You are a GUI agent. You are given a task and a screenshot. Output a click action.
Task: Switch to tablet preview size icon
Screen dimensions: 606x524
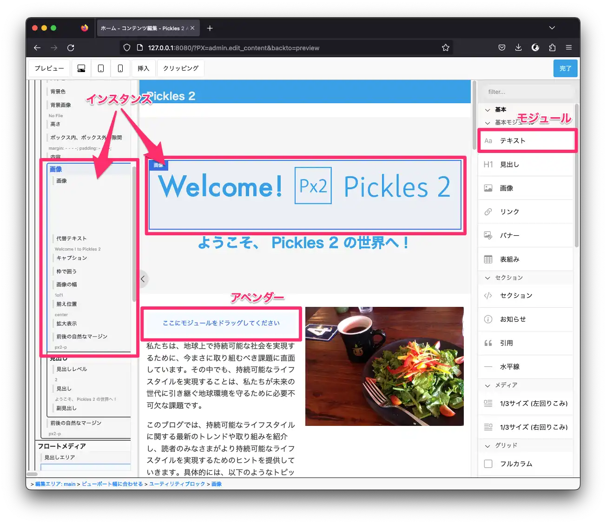(x=101, y=68)
